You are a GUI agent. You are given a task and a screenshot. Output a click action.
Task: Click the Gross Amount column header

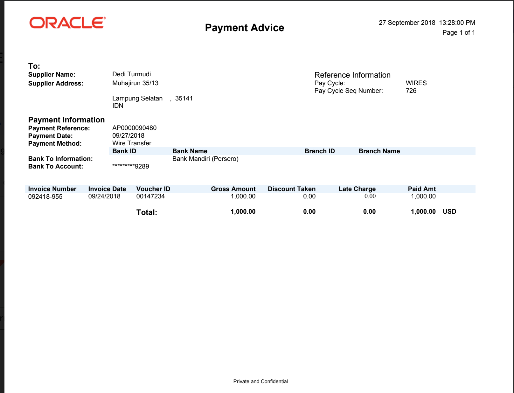click(233, 189)
